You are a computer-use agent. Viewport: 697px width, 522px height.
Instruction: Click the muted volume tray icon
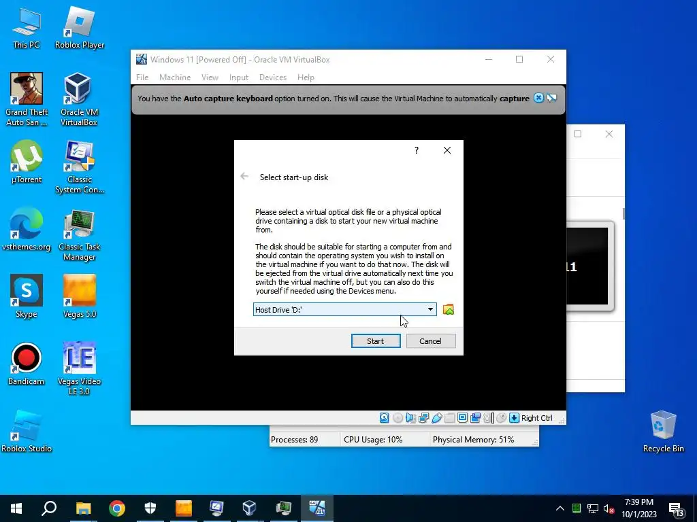click(x=609, y=508)
